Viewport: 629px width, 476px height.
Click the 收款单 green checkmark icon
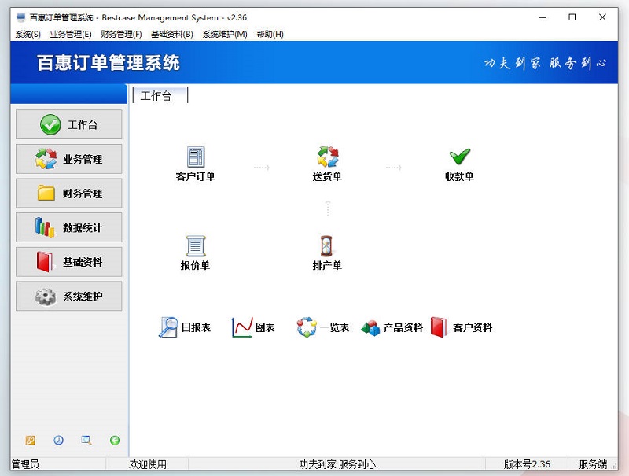pyautogui.click(x=459, y=157)
